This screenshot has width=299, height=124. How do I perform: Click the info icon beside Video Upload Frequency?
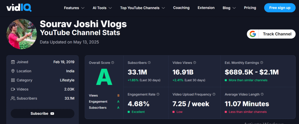pos(214,94)
